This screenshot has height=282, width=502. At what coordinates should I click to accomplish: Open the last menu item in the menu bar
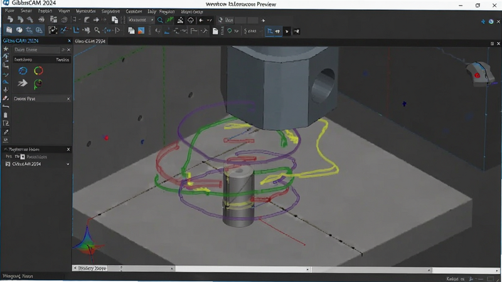192,11
